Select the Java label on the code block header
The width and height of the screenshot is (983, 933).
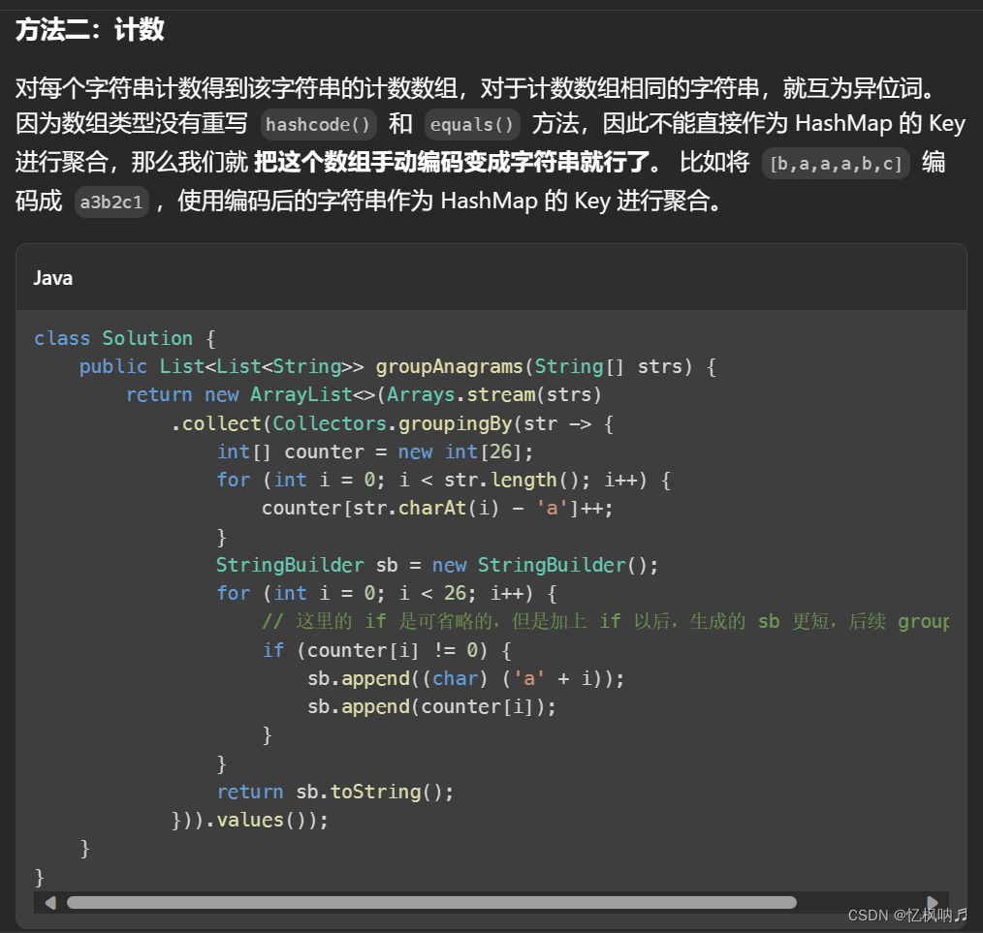[52, 278]
